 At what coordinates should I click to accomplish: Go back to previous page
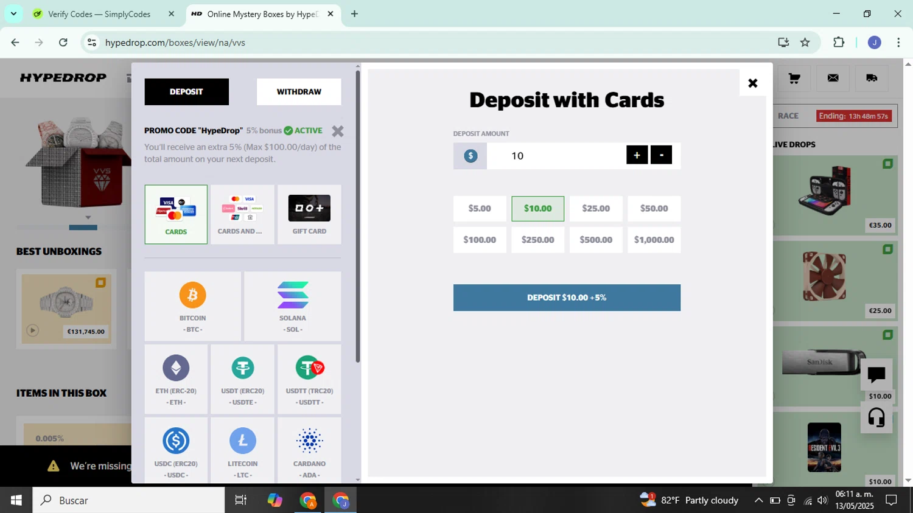click(x=15, y=43)
